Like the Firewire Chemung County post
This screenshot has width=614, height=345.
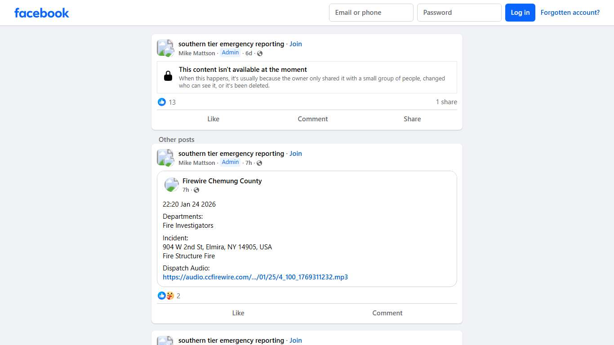point(238,313)
